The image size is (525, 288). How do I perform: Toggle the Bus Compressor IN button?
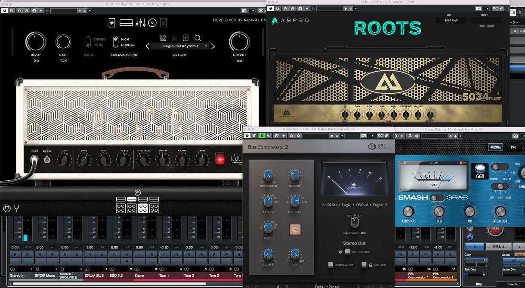click(295, 229)
